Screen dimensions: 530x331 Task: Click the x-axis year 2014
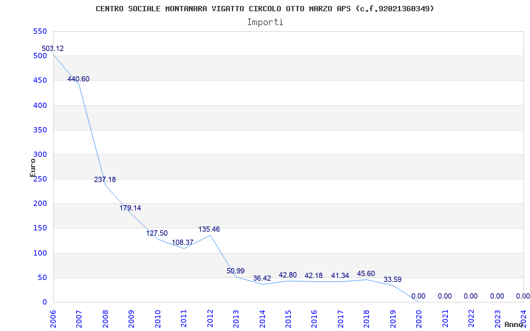pyautogui.click(x=262, y=318)
